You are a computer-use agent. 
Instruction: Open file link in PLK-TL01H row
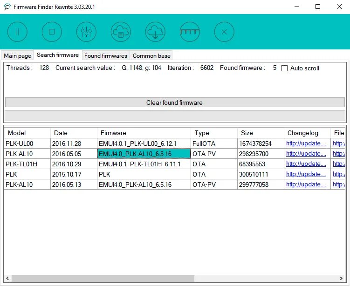[x=339, y=164]
